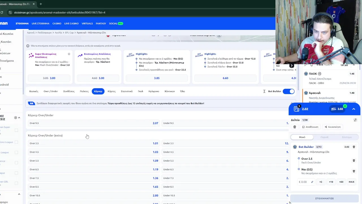Tick the GBL checkbox in sidebar
Image resolution: width=362 pixels, height=204 pixels.
click(x=16, y=183)
